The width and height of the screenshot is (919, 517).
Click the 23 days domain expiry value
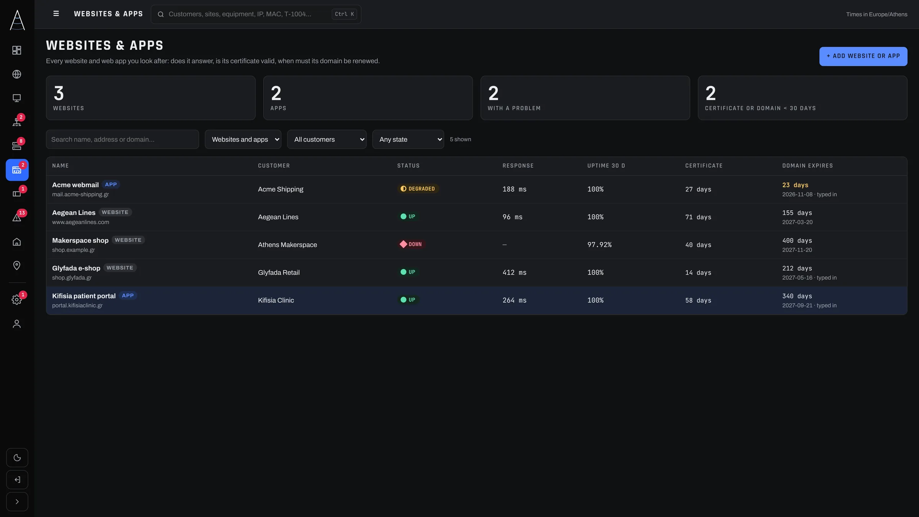(x=795, y=185)
